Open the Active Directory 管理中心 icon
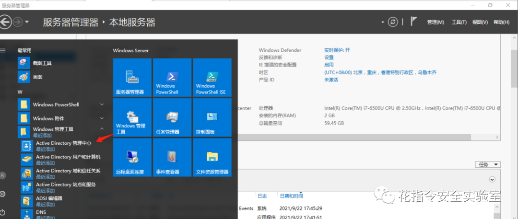 click(26, 146)
